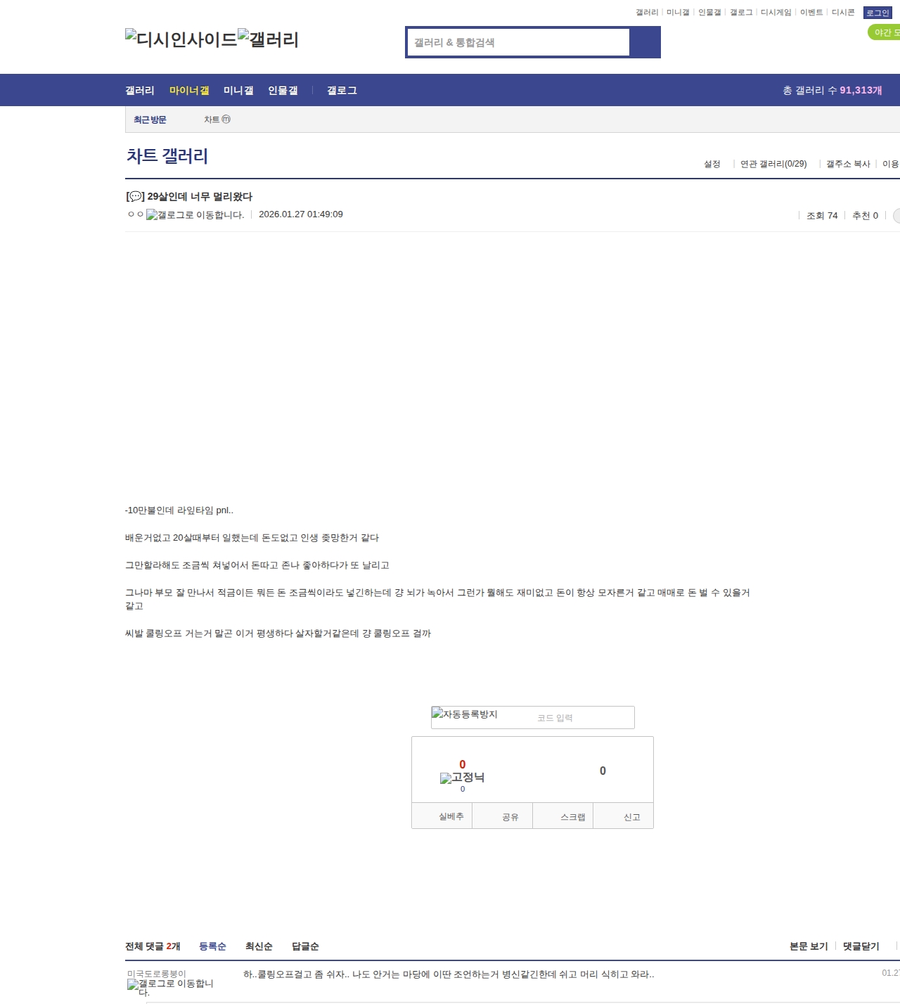Click the 스크랩 button under the post
This screenshot has width=900, height=1004.
click(572, 817)
